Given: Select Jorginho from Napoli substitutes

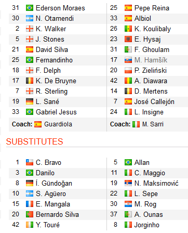Looking at the screenshot, I should [147, 225].
